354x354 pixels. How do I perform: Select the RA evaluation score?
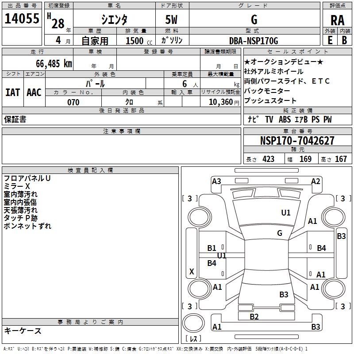click(x=337, y=20)
